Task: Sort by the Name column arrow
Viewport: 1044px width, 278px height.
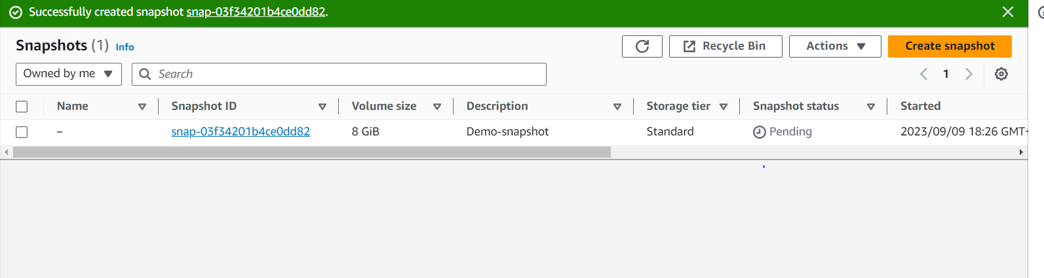Action: (x=142, y=107)
